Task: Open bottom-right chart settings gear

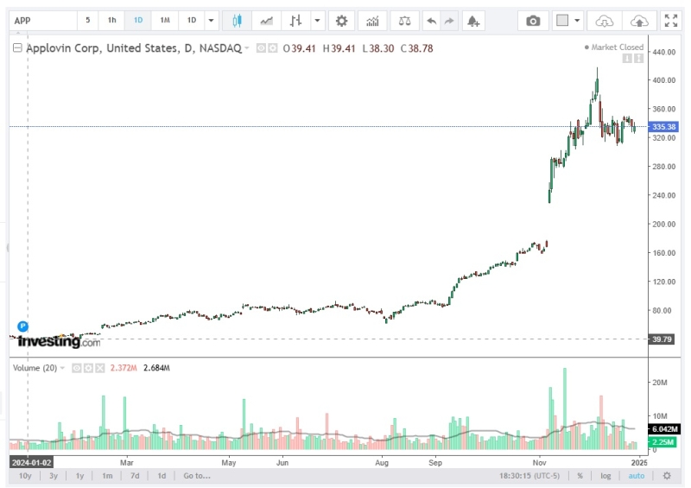Action: click(667, 476)
